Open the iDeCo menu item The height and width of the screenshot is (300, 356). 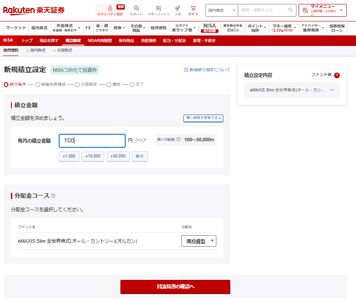233,28
